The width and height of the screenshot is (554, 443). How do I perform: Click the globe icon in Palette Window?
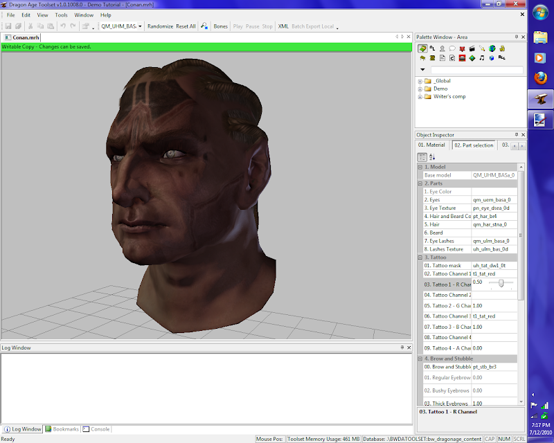(x=492, y=48)
